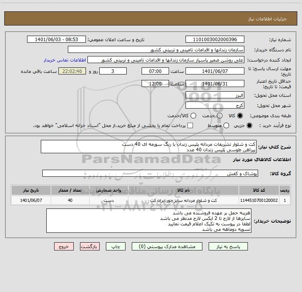Image resolution: width=302 pixels, height=292 pixels.
Task: Click quantity cell 40 in table
Action: [70, 200]
